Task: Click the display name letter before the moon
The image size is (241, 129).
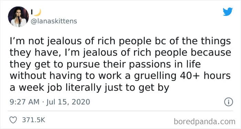Action: (x=32, y=12)
